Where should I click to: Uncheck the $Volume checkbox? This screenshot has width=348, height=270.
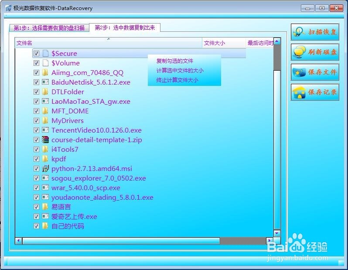pos(36,63)
